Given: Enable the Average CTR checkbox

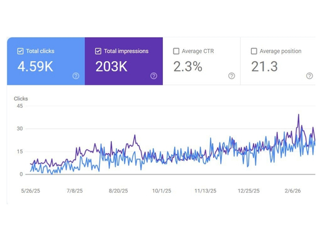Looking at the screenshot, I should pos(176,51).
